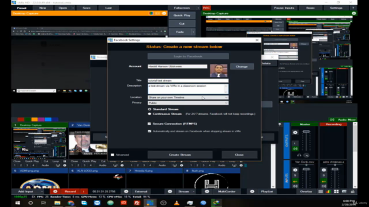This screenshot has width=369, height=207.
Task: Expand the Stream button dropdown arrow
Action: pos(194,191)
